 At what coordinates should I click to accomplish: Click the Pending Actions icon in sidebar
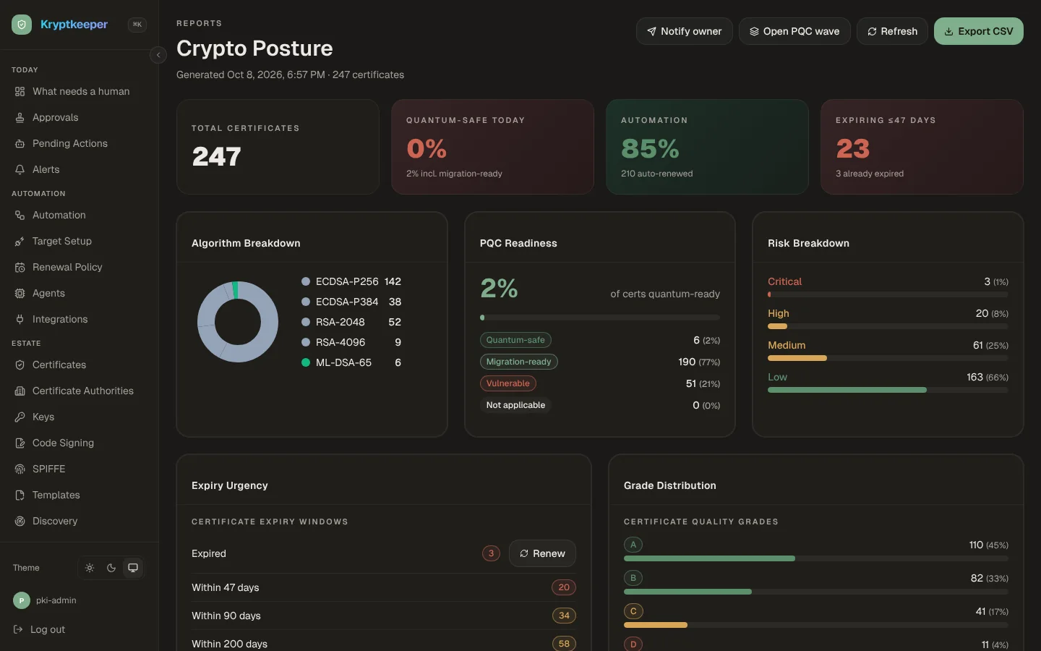pyautogui.click(x=20, y=143)
